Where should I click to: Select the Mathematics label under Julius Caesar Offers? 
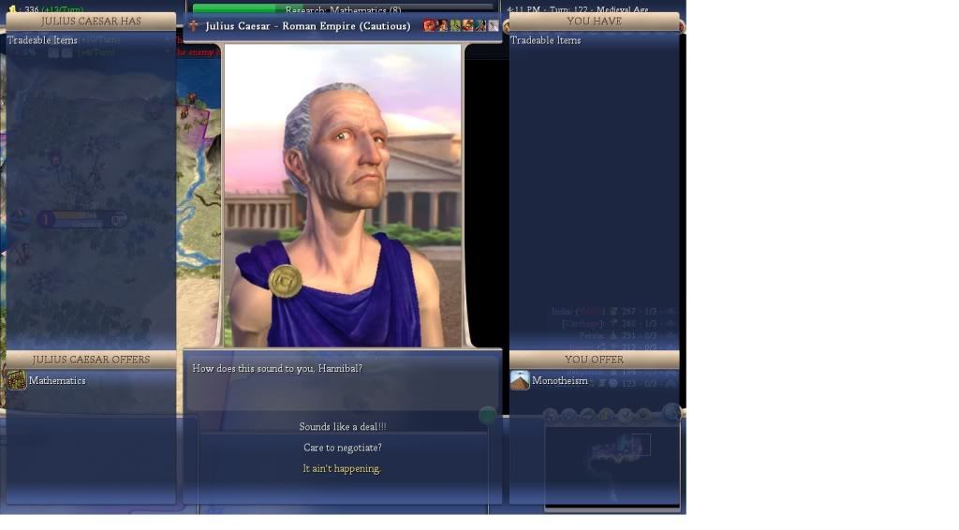click(x=57, y=380)
